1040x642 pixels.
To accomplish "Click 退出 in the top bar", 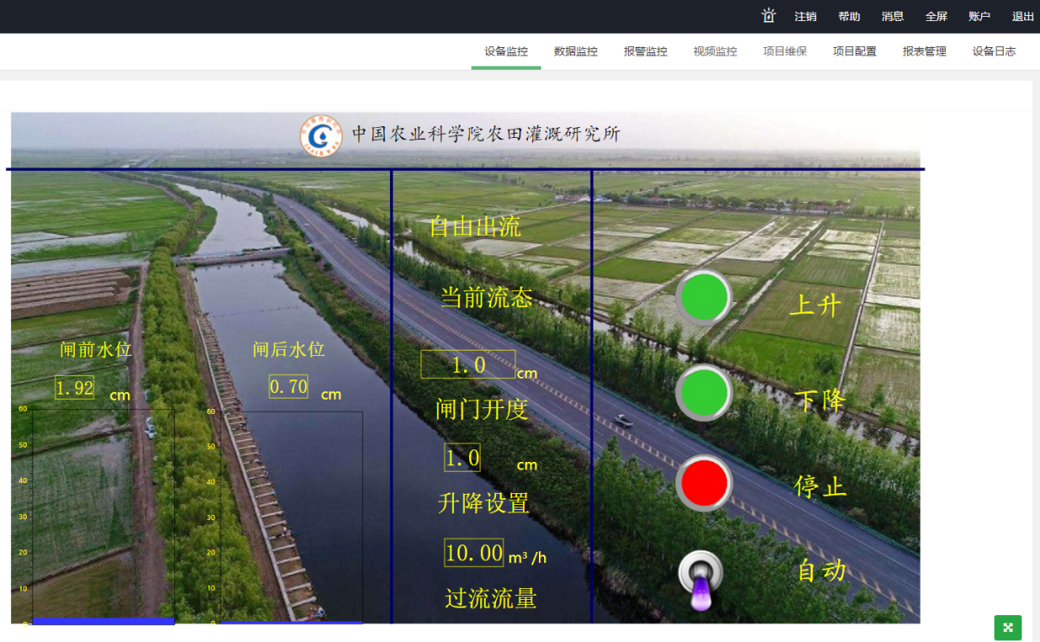I will click(1023, 17).
